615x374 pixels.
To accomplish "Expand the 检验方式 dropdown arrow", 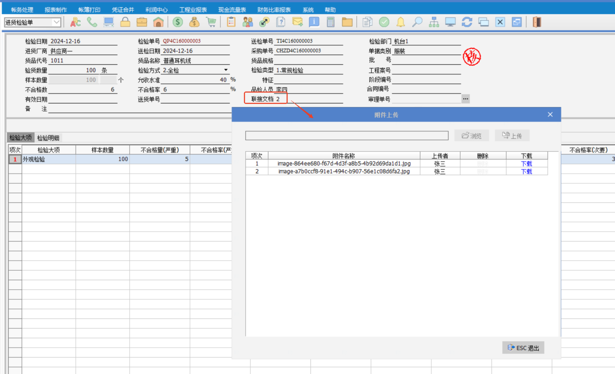I will [x=226, y=70].
